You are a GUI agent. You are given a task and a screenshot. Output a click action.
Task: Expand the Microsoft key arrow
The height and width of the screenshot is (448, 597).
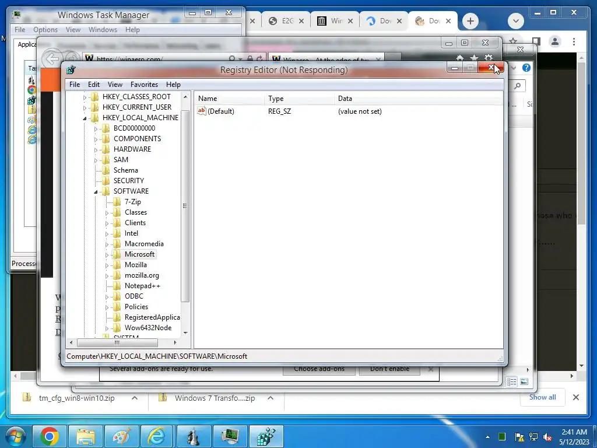click(107, 255)
